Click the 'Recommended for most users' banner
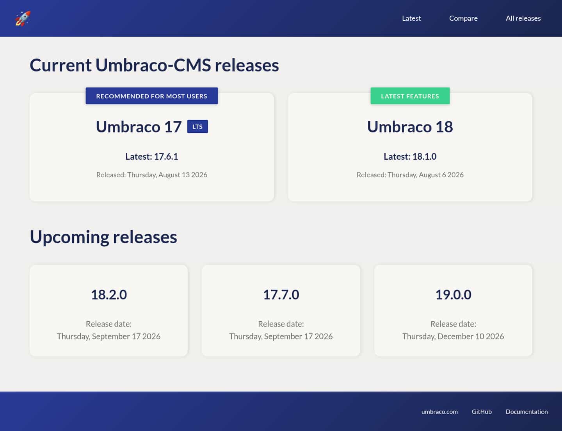The width and height of the screenshot is (562, 431). click(152, 96)
